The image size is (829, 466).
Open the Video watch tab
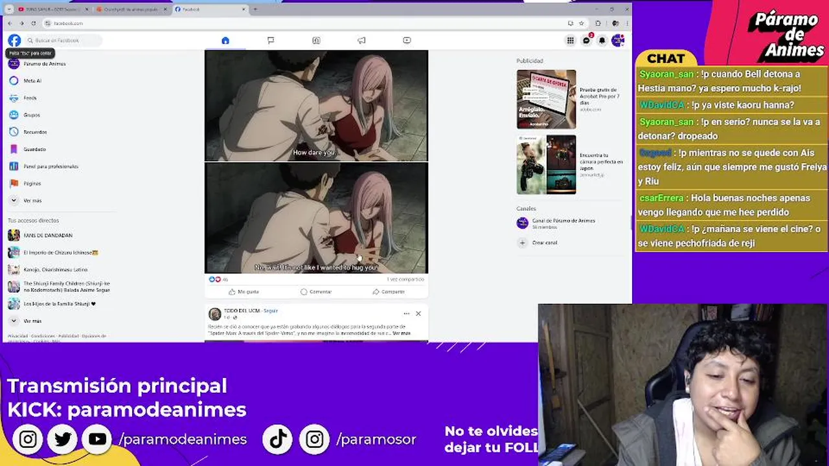(x=407, y=40)
